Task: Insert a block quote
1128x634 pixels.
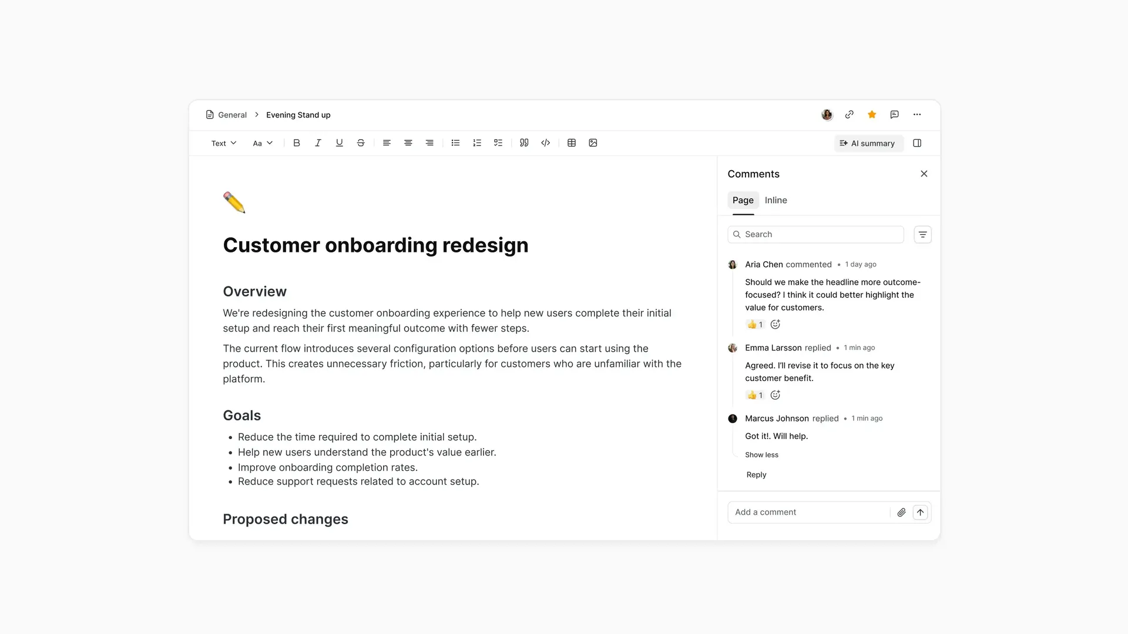Action: pyautogui.click(x=524, y=143)
